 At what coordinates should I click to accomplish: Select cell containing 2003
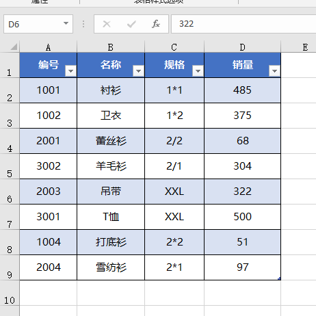point(49,192)
